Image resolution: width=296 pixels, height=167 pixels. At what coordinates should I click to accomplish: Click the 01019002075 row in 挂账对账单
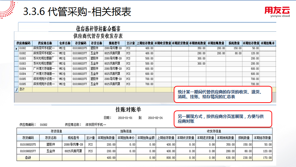144,145
